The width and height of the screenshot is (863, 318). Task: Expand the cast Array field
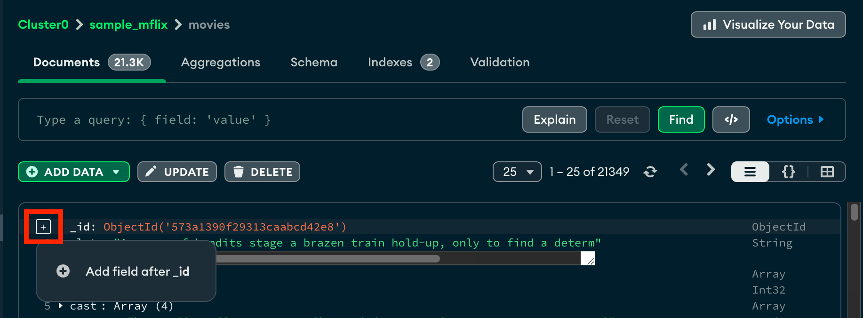[x=60, y=306]
